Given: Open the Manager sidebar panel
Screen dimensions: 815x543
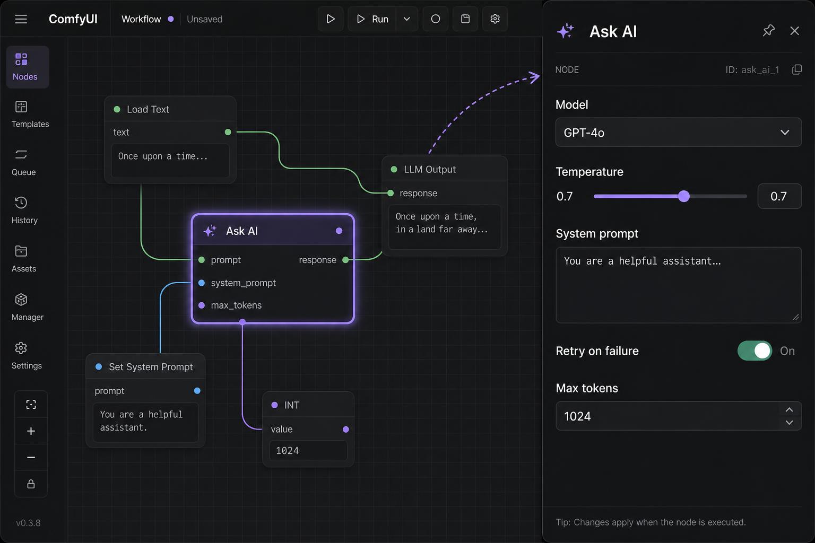Looking at the screenshot, I should tap(28, 308).
